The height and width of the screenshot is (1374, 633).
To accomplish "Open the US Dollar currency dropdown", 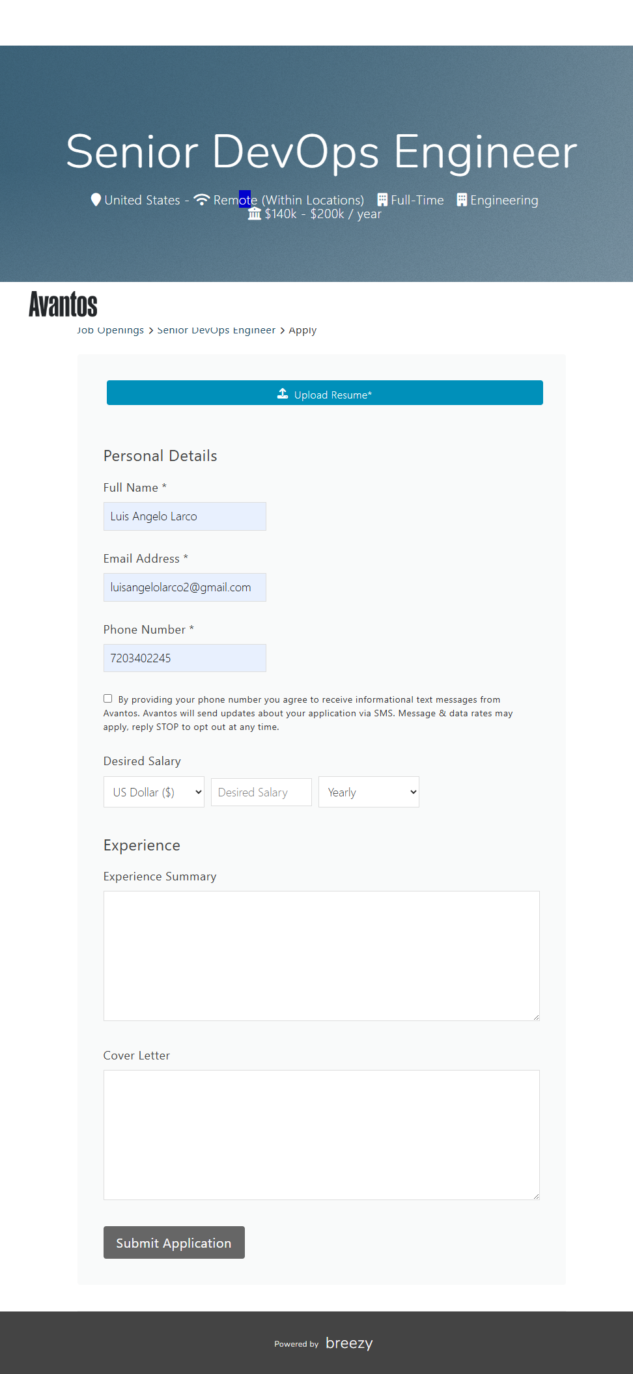I will point(154,792).
